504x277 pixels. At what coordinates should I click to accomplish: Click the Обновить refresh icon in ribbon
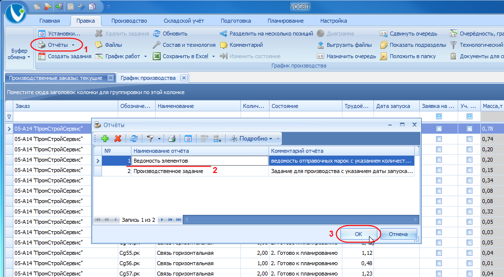pyautogui.click(x=157, y=34)
